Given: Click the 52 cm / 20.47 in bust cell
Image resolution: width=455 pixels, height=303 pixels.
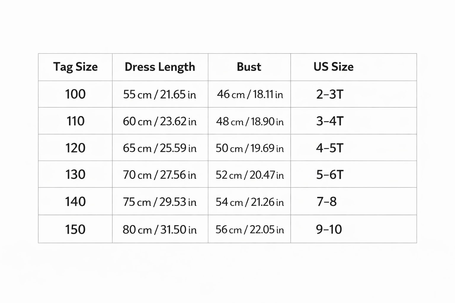Looking at the screenshot, I should 250,175.
